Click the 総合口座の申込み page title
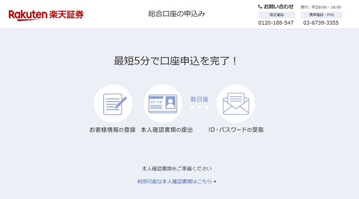359x199 pixels. click(176, 14)
